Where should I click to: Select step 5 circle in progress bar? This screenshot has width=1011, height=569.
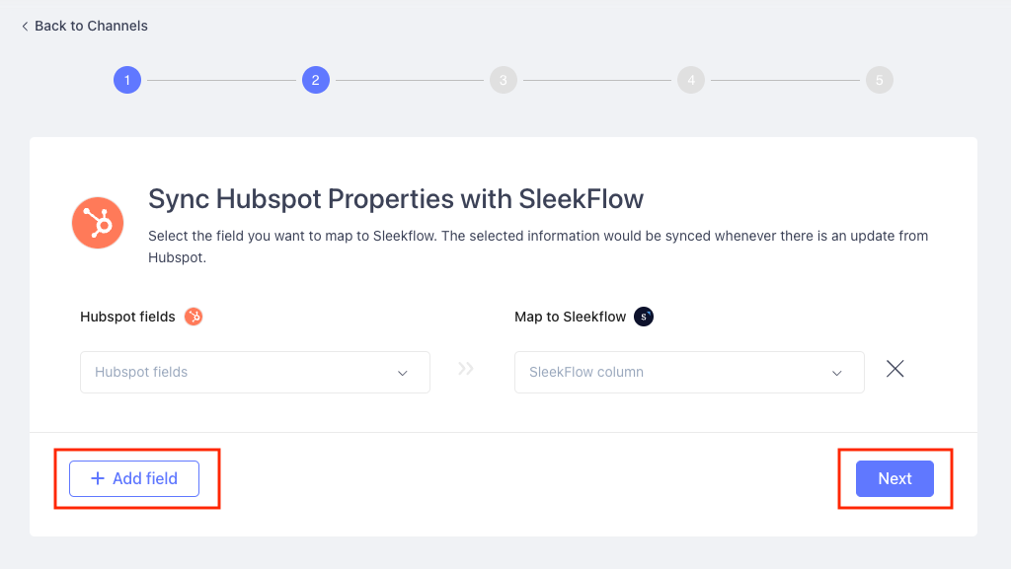coord(880,80)
